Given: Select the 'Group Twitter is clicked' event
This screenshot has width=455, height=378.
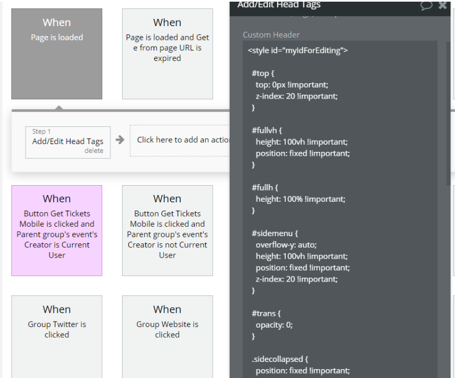Looking at the screenshot, I should (x=57, y=335).
